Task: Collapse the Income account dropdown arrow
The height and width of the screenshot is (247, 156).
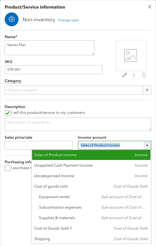Action: (147, 145)
